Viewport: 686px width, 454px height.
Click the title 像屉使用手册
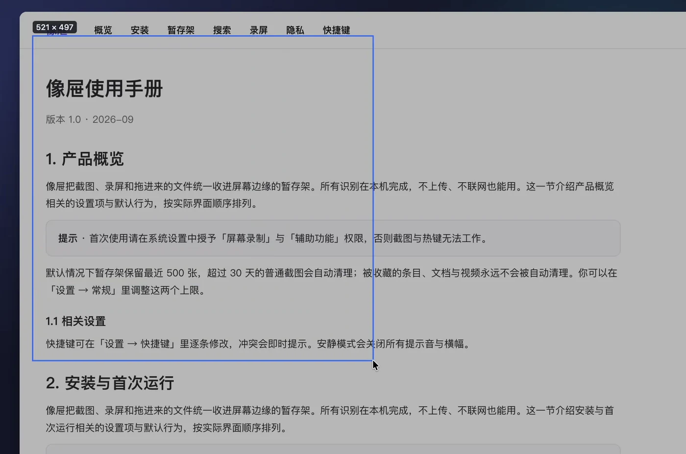pos(104,89)
